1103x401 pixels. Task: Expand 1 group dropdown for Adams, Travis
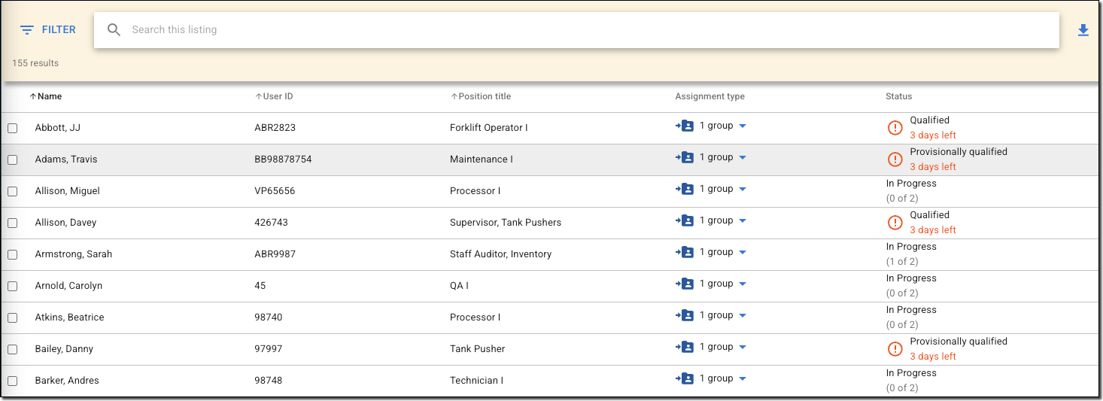[x=743, y=158]
